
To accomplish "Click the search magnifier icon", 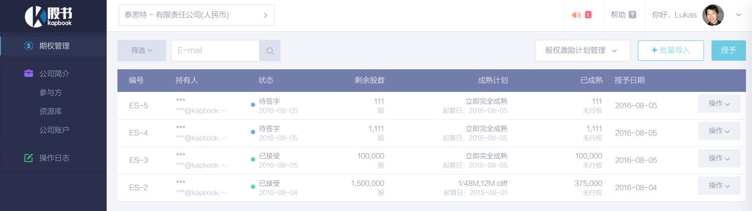I will tap(270, 51).
